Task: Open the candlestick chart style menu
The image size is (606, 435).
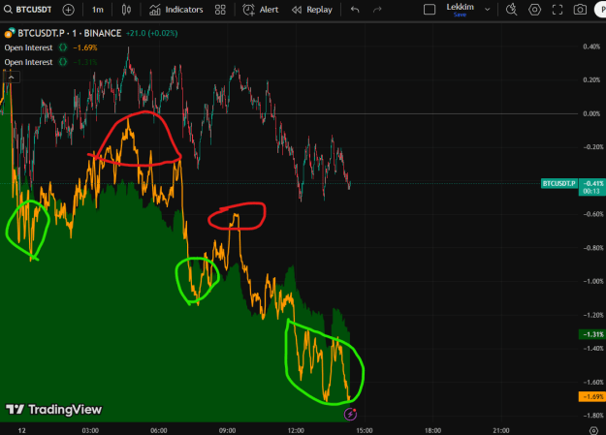Action: (126, 10)
